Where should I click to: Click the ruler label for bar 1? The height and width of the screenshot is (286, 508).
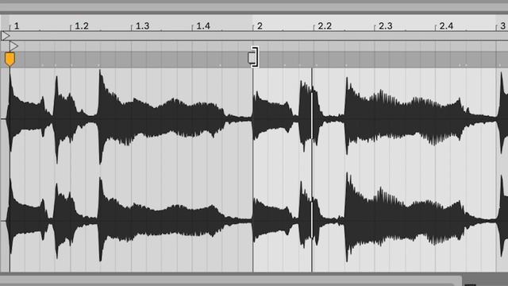click(17, 26)
